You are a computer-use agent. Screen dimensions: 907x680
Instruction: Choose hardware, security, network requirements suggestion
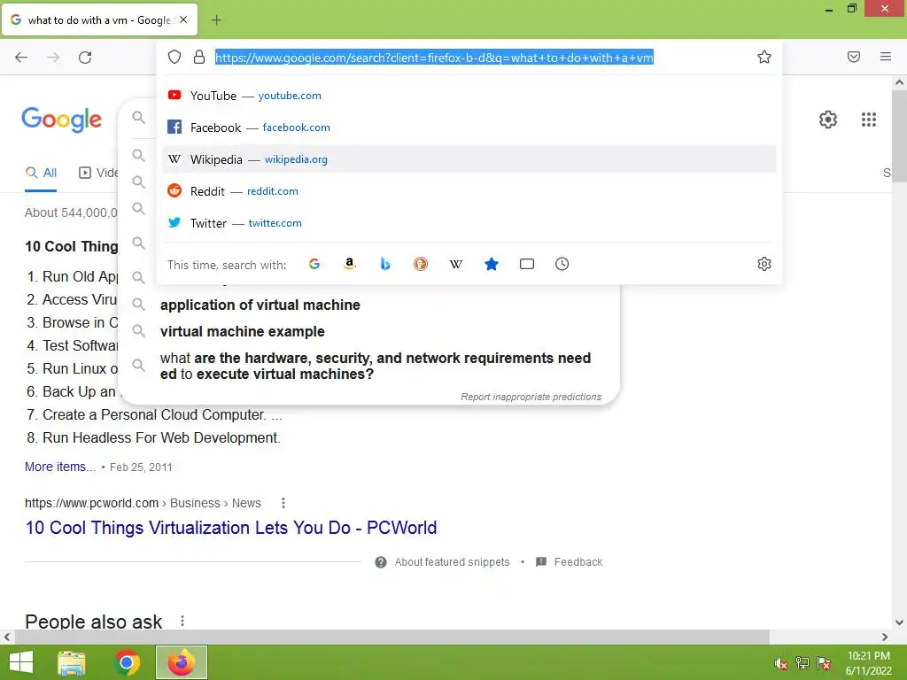click(376, 366)
